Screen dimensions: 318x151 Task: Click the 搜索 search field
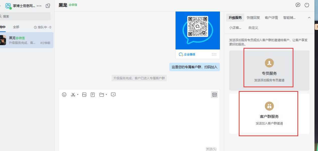(x=25, y=16)
